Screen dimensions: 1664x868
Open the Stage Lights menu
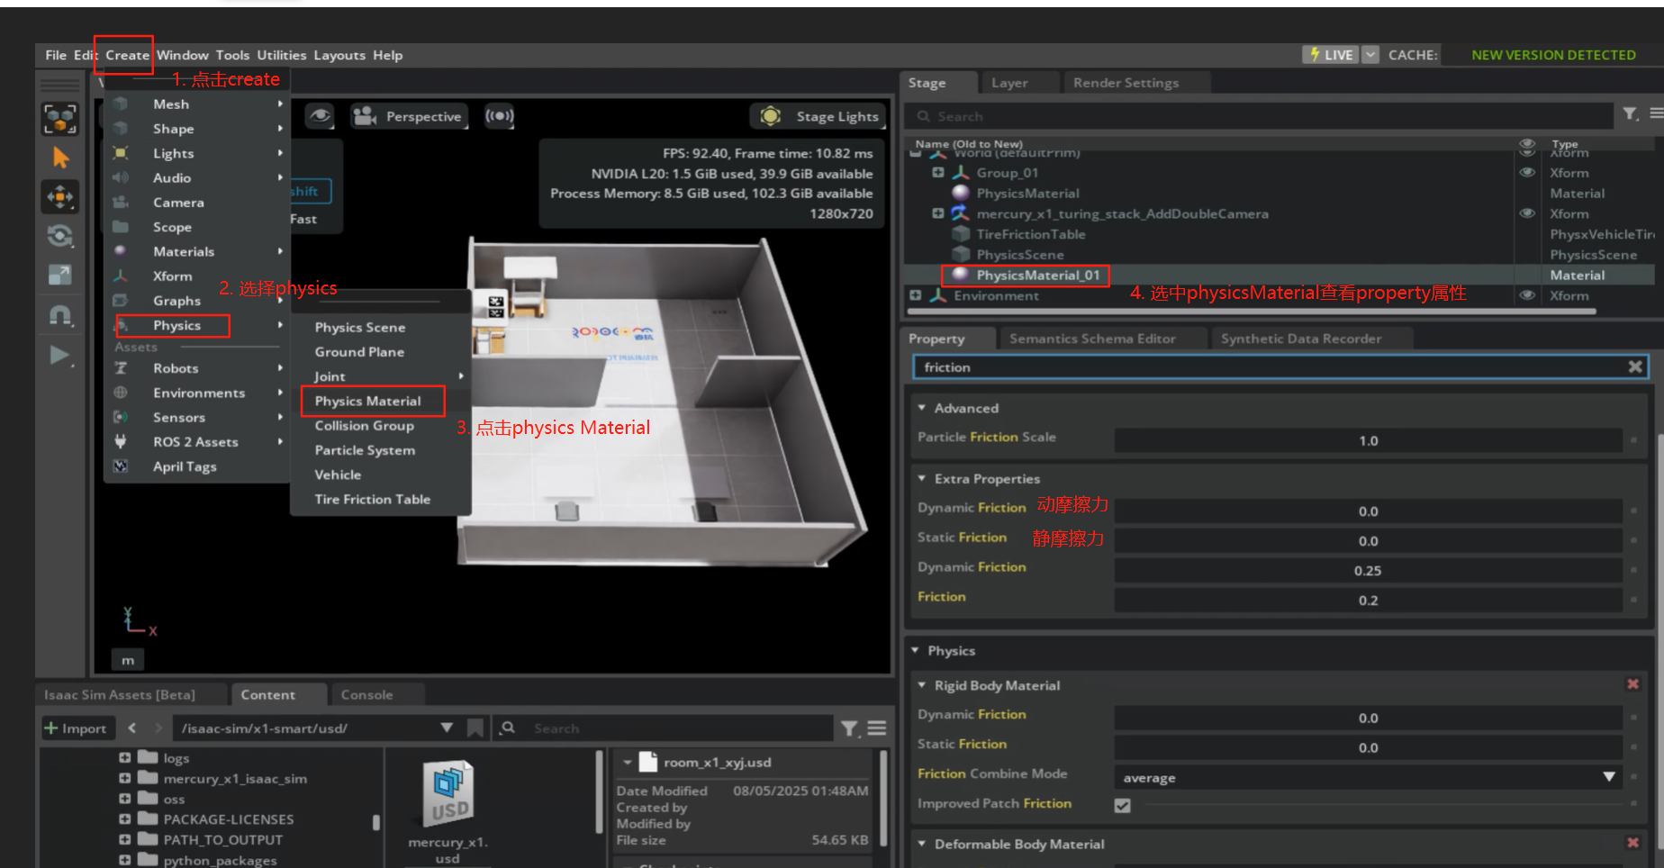(818, 116)
